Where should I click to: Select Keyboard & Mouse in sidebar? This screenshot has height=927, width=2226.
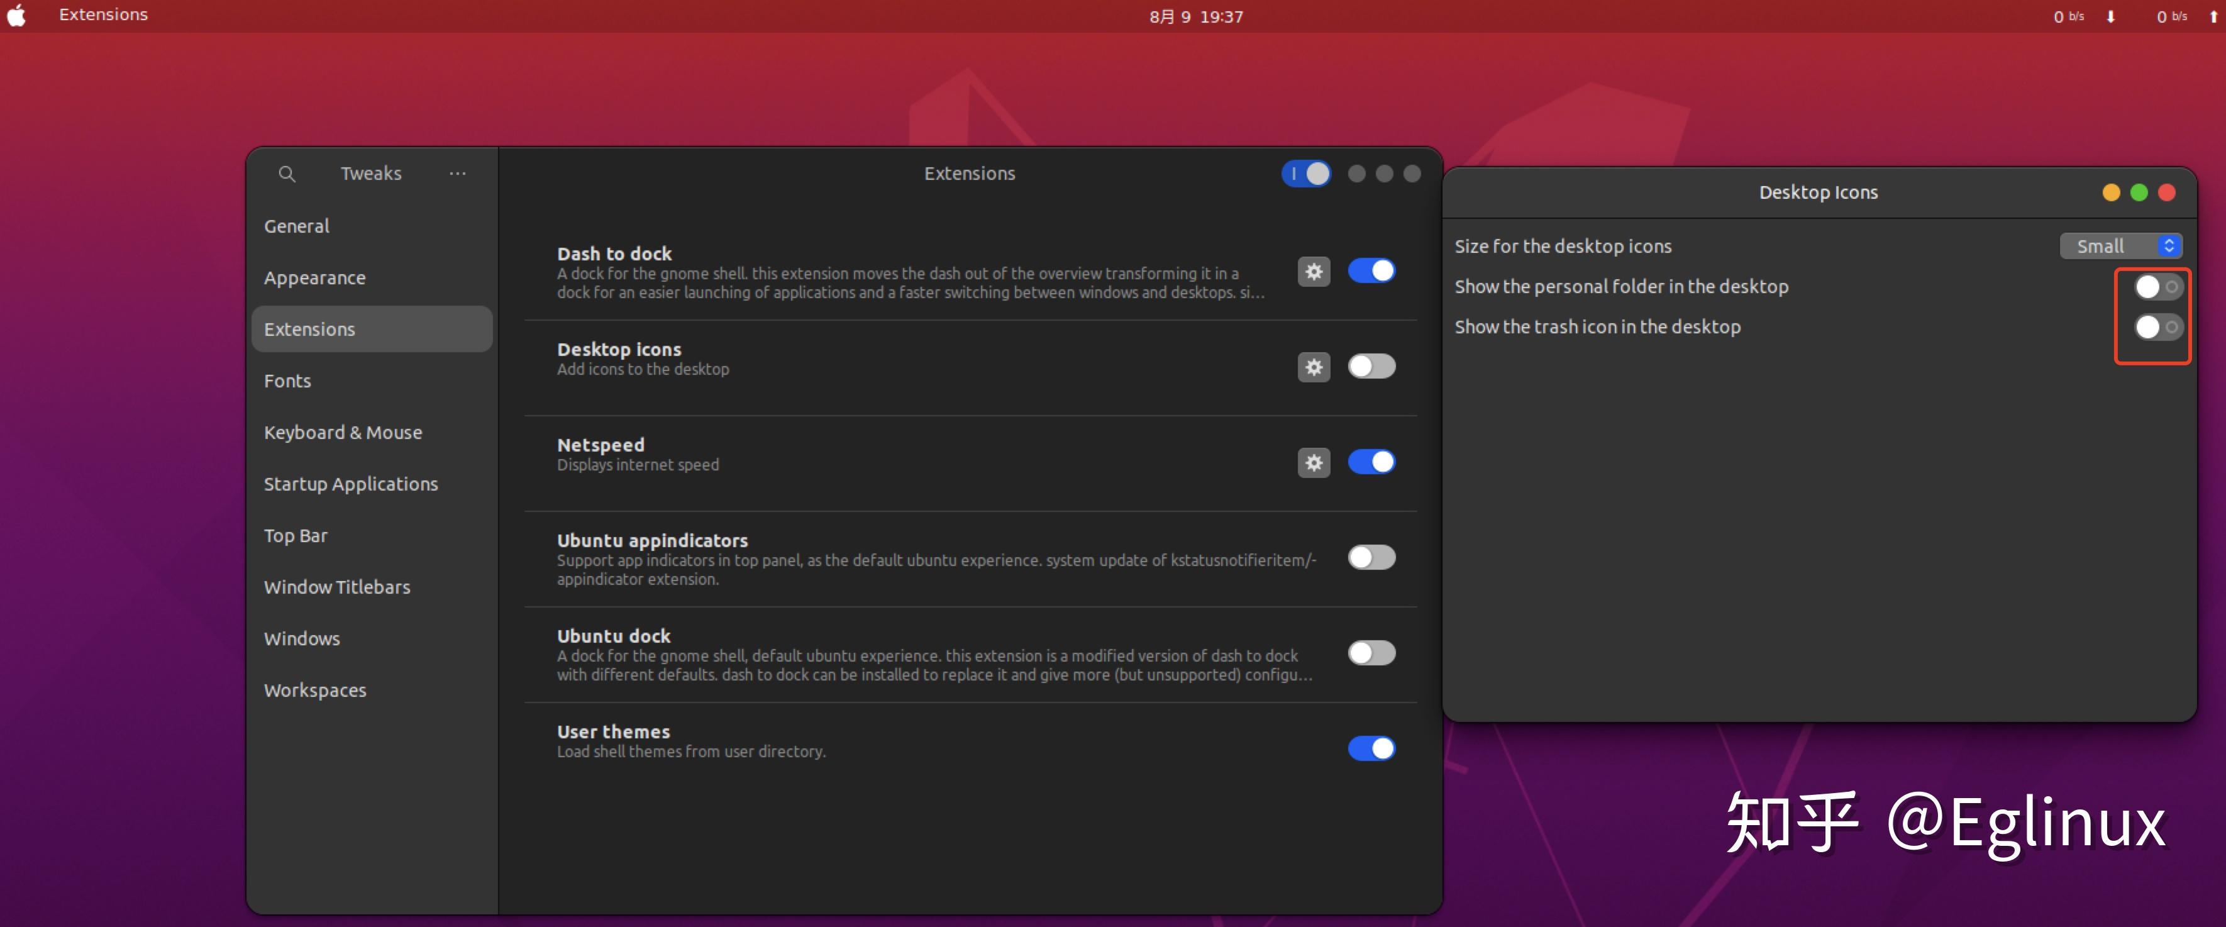click(x=372, y=432)
